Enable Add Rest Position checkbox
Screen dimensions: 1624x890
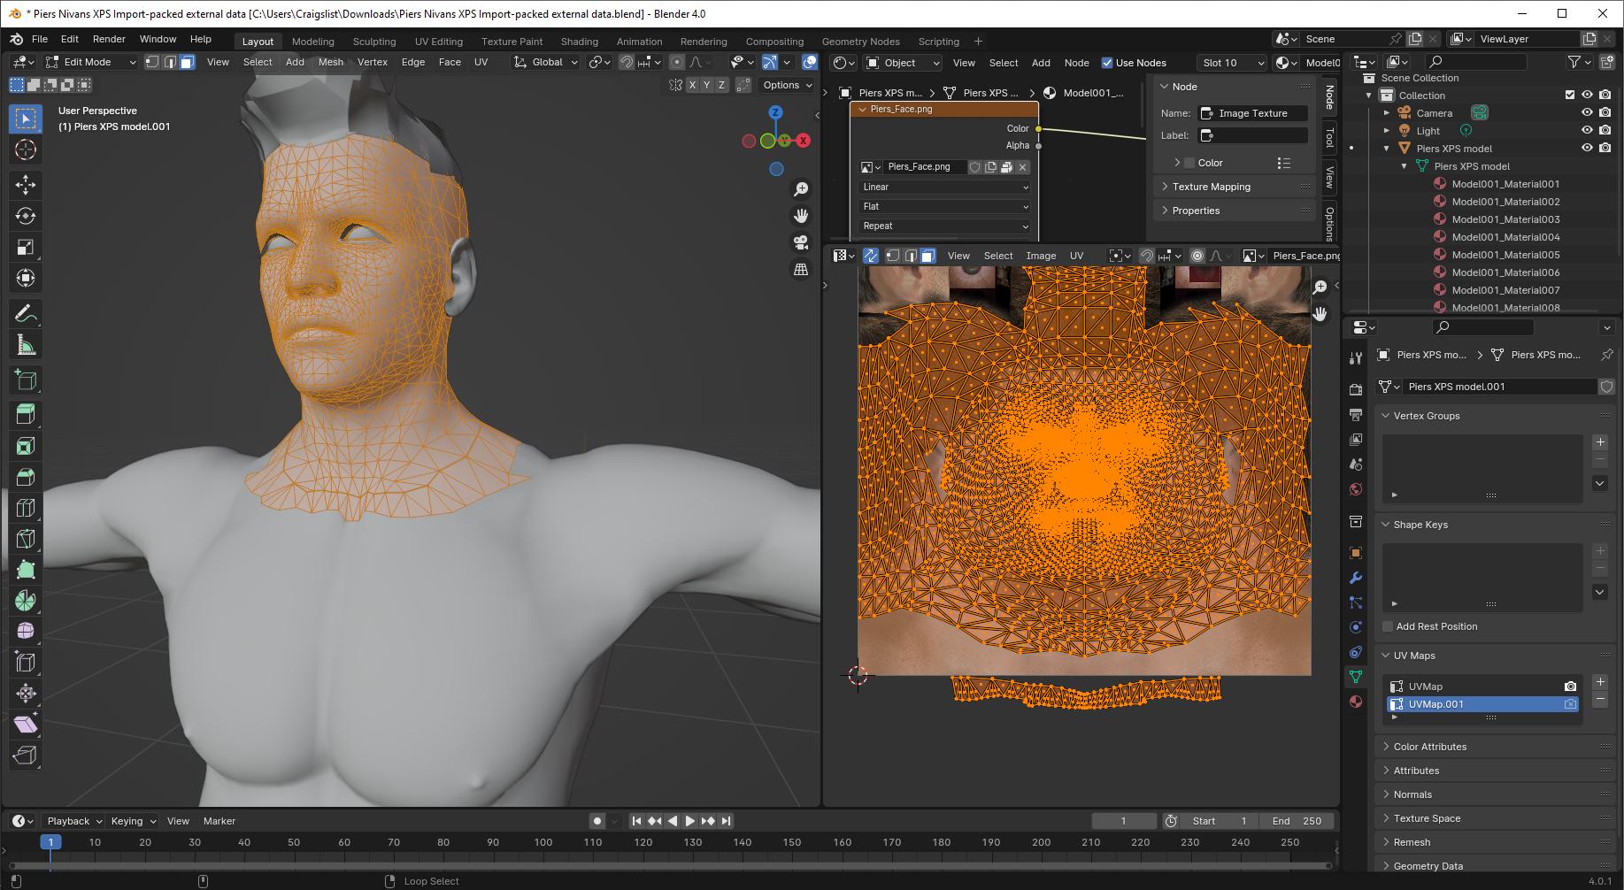pyautogui.click(x=1387, y=626)
